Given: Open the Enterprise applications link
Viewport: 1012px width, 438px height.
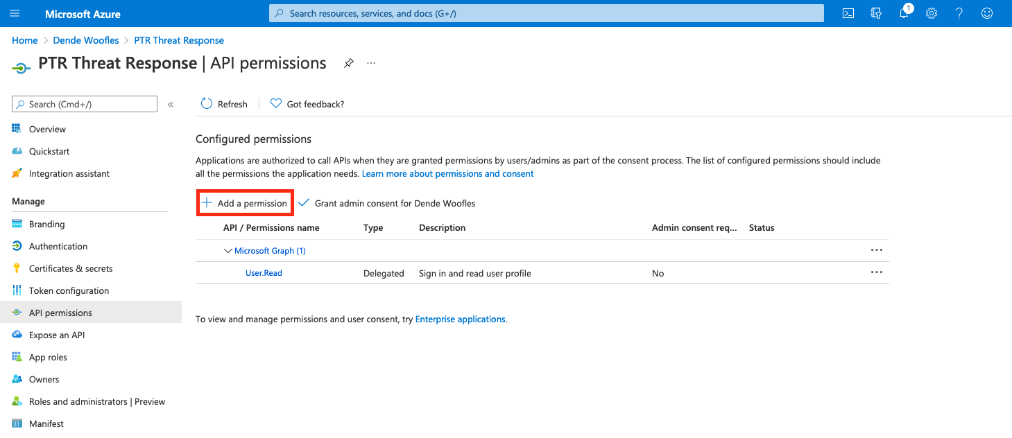Looking at the screenshot, I should pos(460,319).
